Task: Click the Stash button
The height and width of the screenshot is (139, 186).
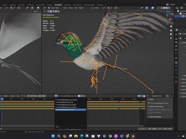Action: coord(42,96)
